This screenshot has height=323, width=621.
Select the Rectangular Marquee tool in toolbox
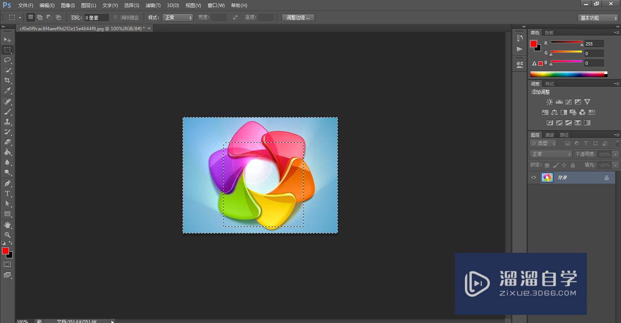pos(7,50)
